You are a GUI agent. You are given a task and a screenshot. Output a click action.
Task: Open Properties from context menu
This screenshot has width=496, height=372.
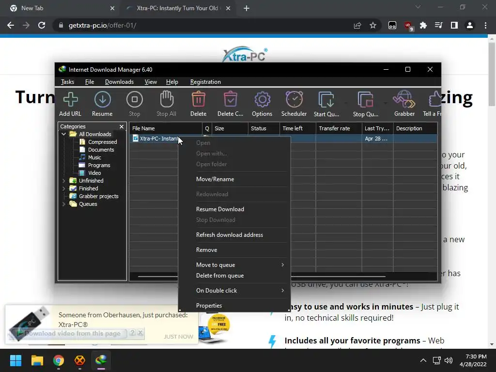234,306
